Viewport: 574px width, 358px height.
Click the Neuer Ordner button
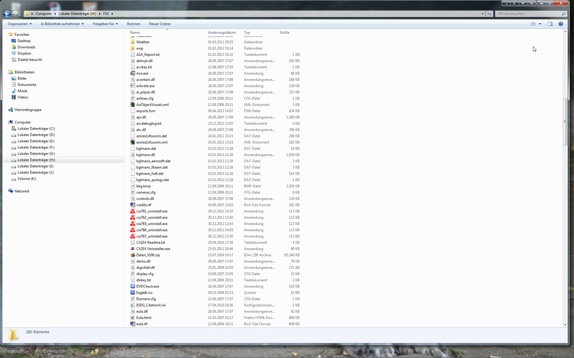(x=160, y=24)
